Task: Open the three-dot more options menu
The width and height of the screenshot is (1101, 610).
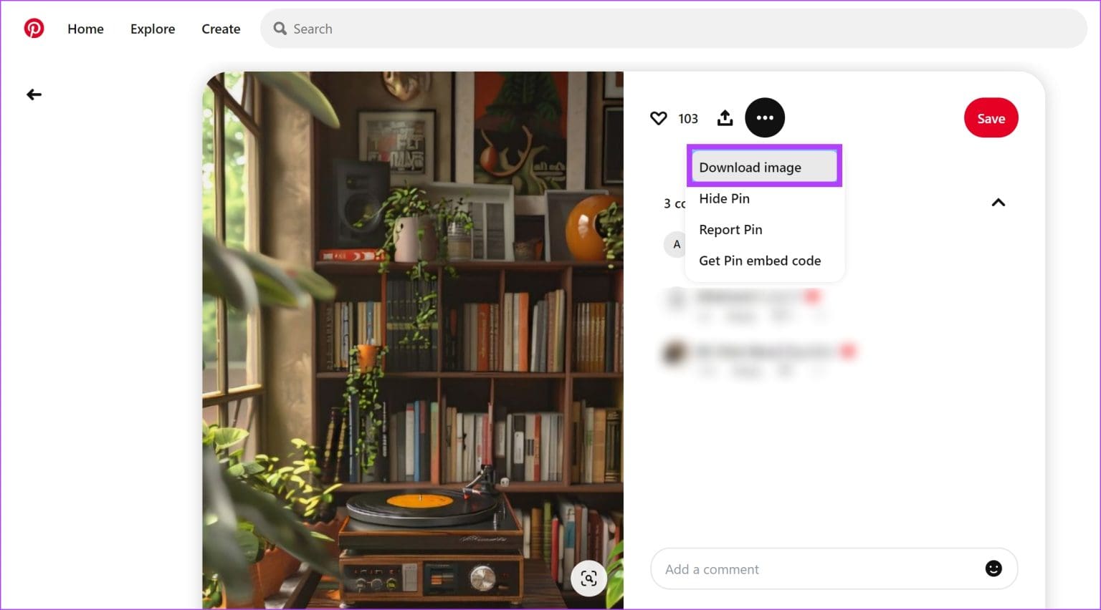Action: click(765, 117)
